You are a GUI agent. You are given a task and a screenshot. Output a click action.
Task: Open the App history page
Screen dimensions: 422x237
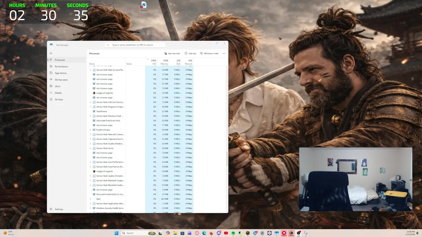[x=67, y=73]
